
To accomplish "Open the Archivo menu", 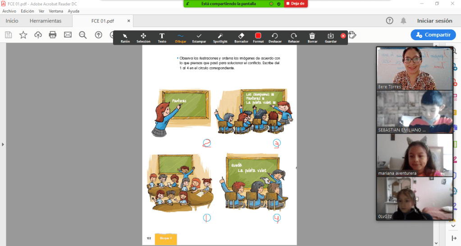I will coord(9,11).
